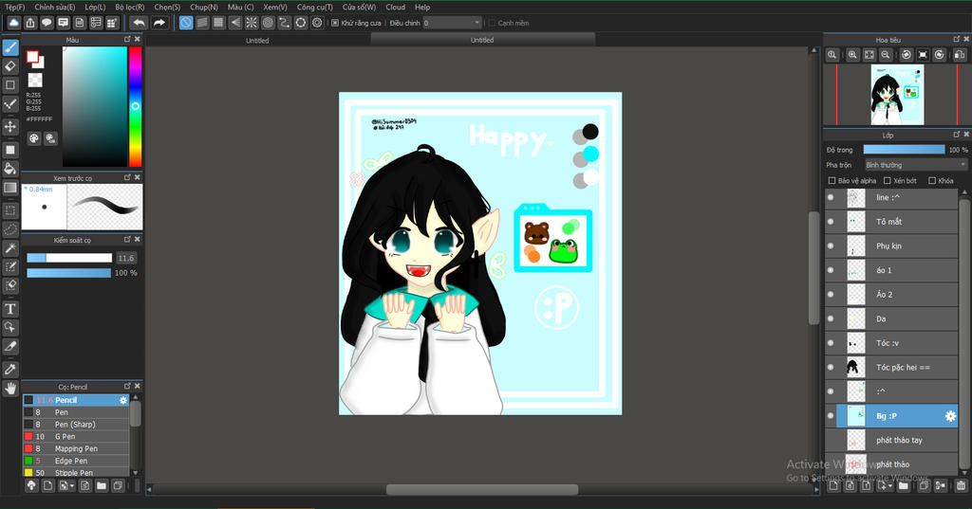Enable 'Khóa' lock checkbox

[x=932, y=181]
